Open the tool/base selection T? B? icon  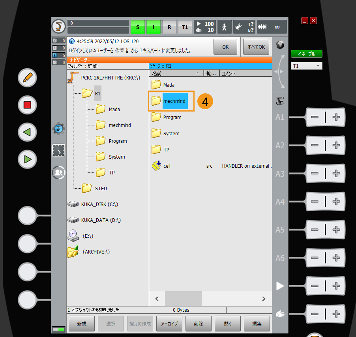coord(244,27)
